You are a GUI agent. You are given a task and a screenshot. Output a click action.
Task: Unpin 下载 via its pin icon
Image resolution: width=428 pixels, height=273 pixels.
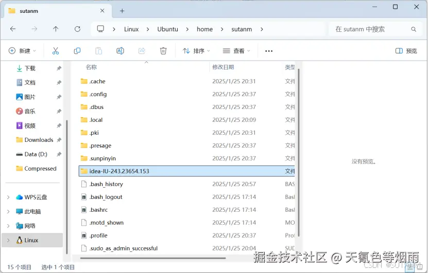[59, 68]
